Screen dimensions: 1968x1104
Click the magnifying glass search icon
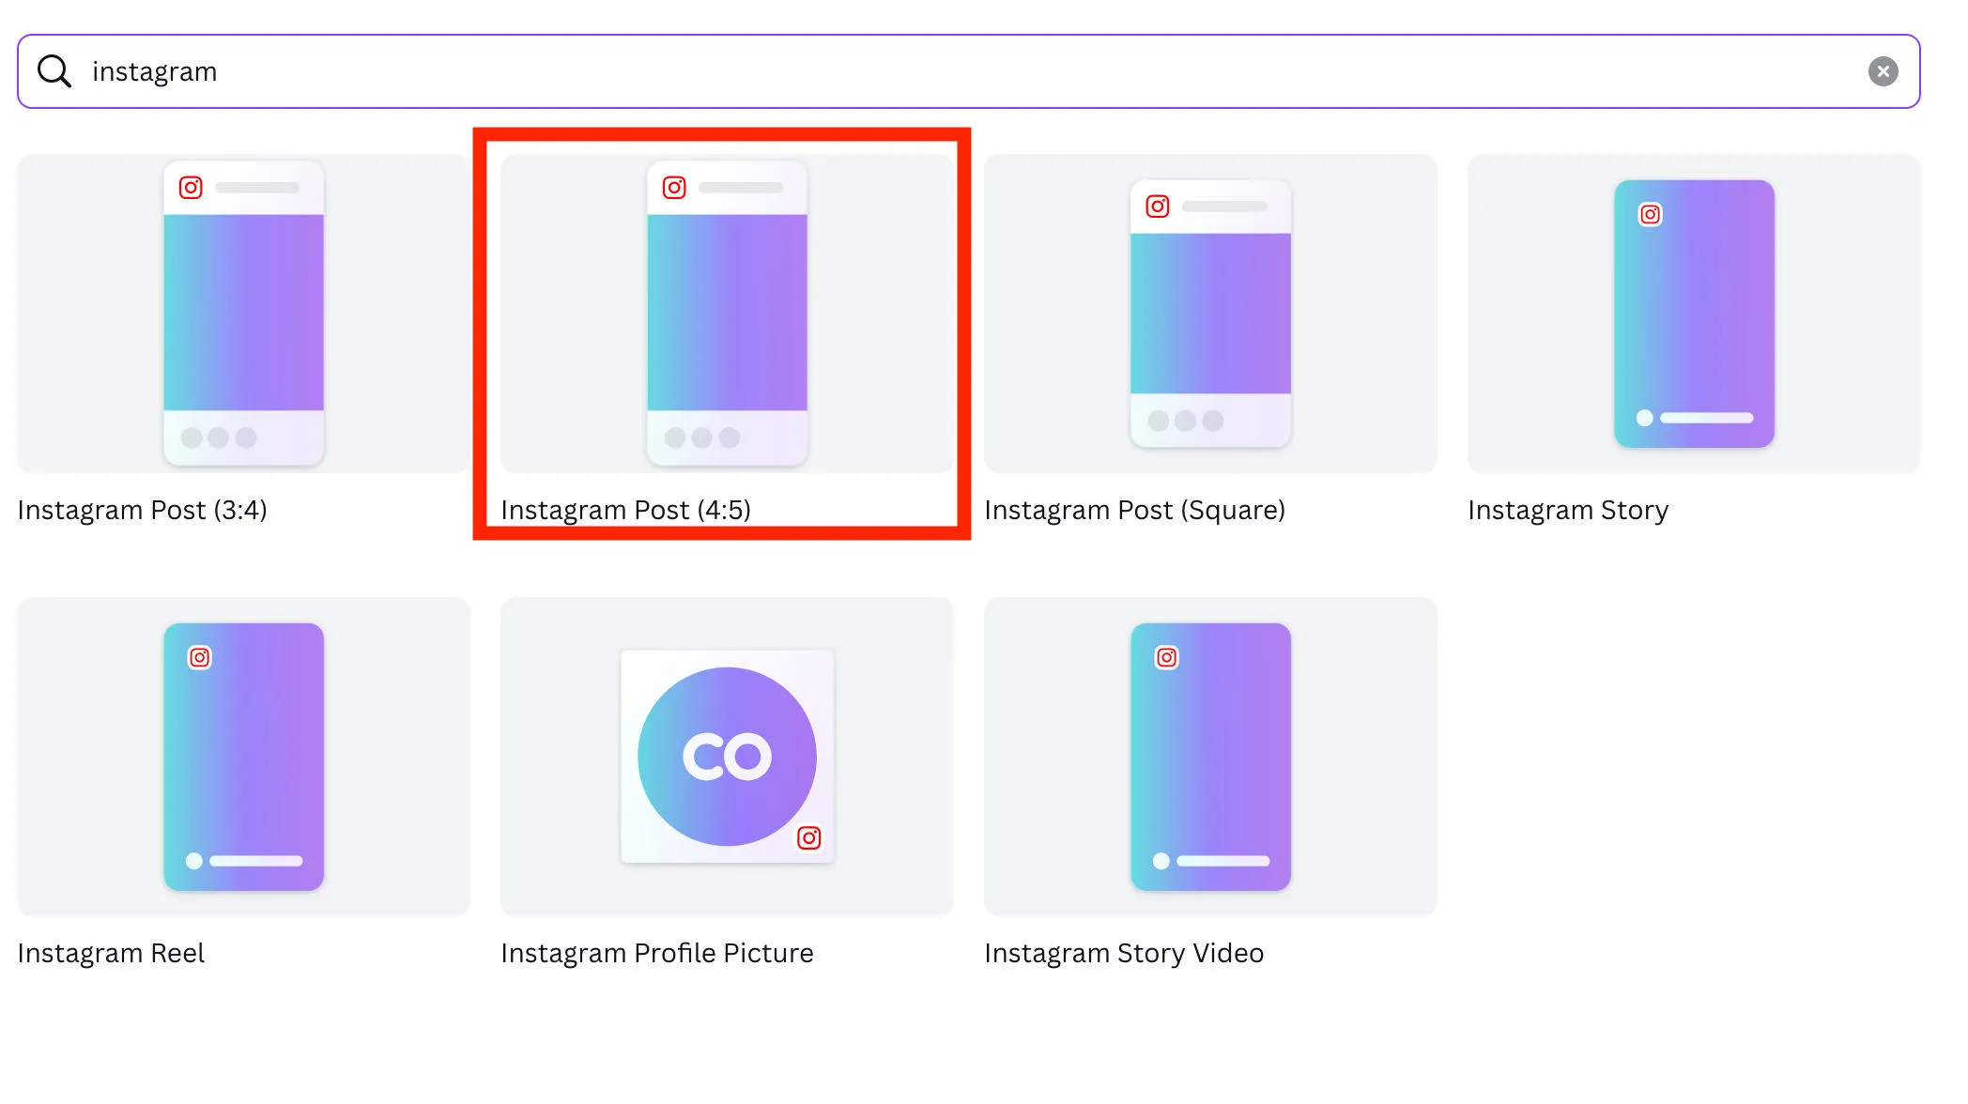click(54, 71)
